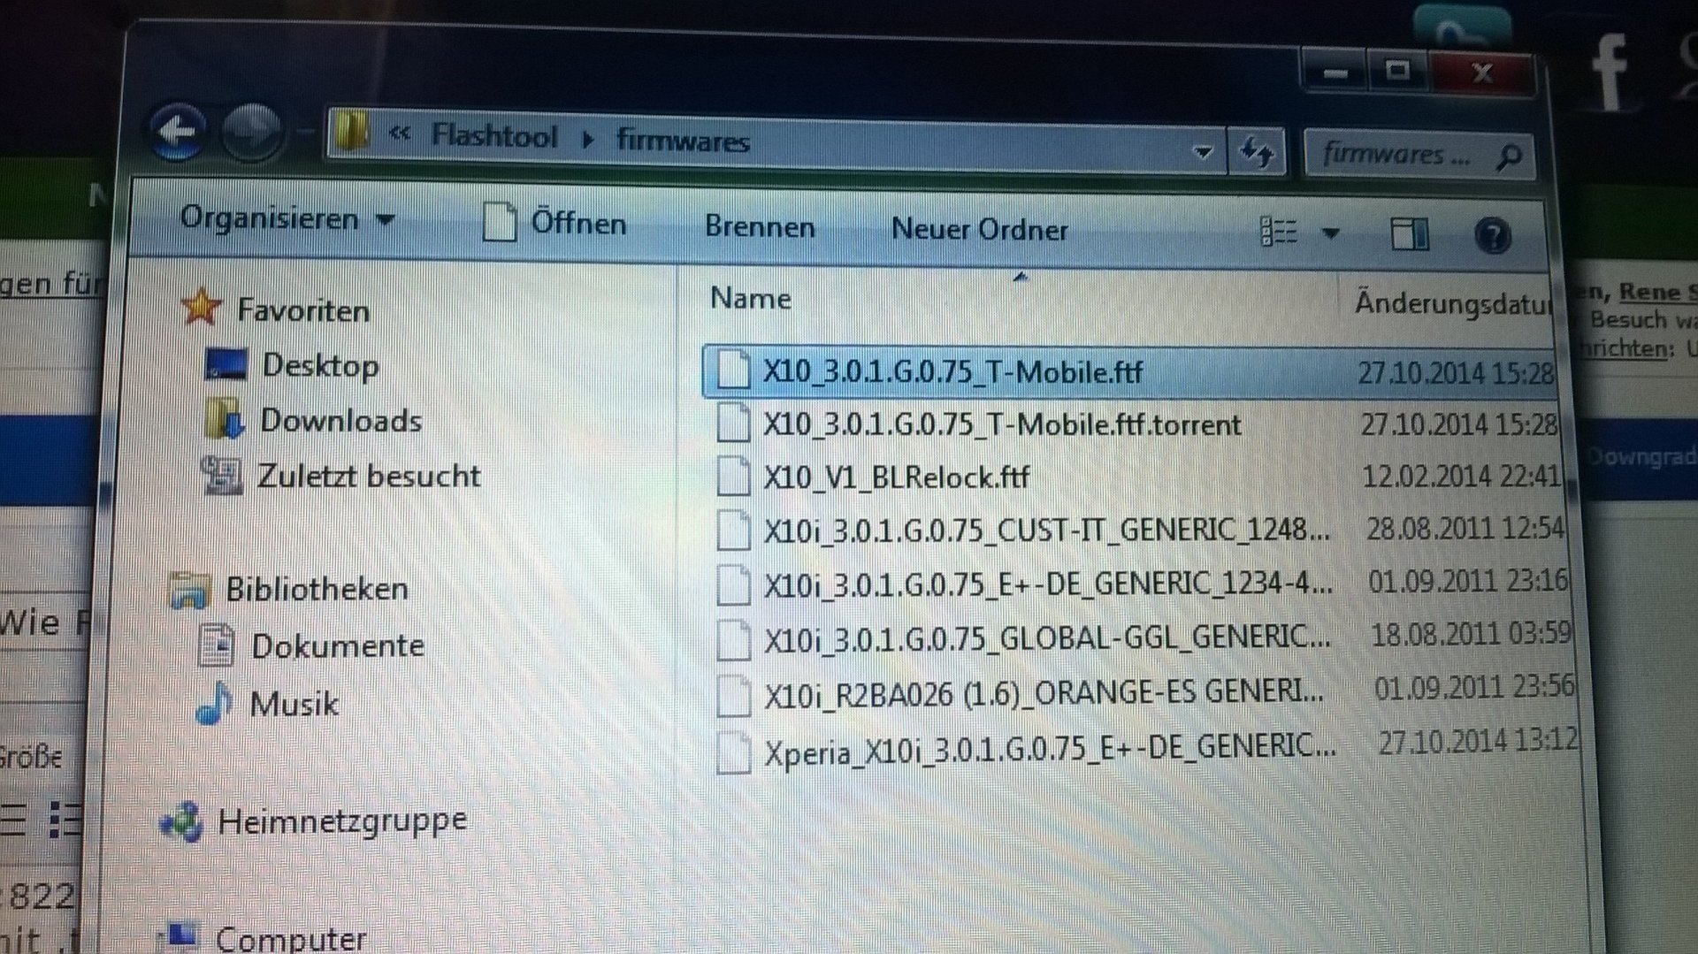
Task: Select Downloads in navigation pane
Action: click(x=340, y=421)
